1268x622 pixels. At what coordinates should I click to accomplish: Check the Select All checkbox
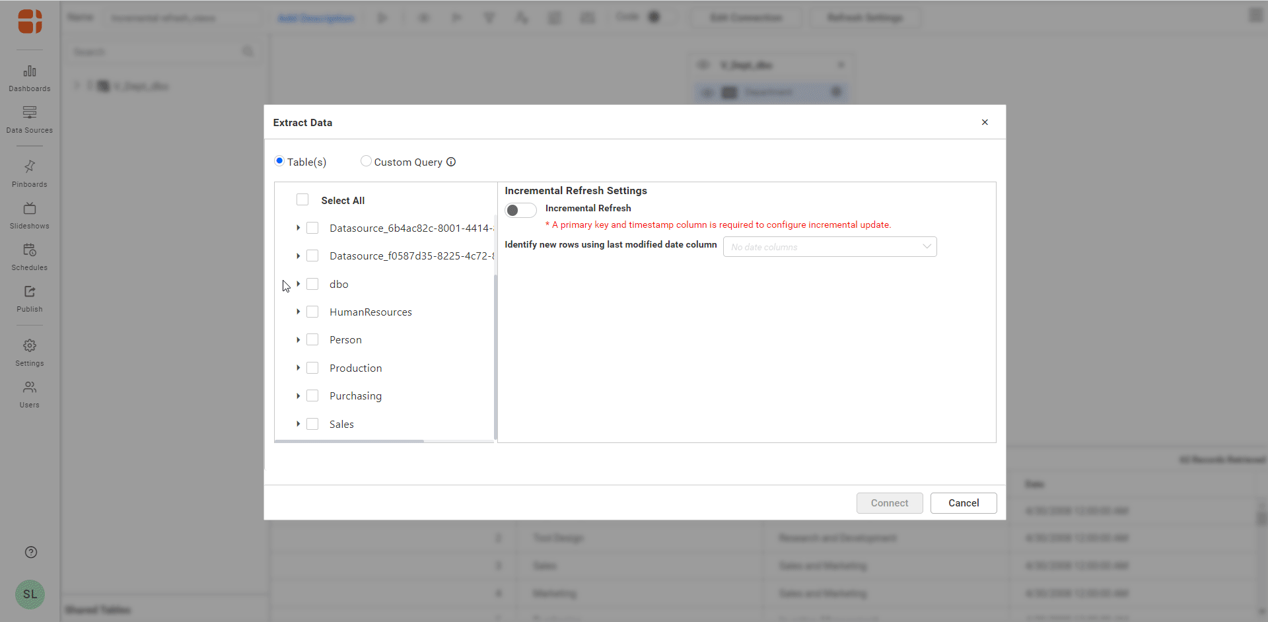(x=302, y=200)
